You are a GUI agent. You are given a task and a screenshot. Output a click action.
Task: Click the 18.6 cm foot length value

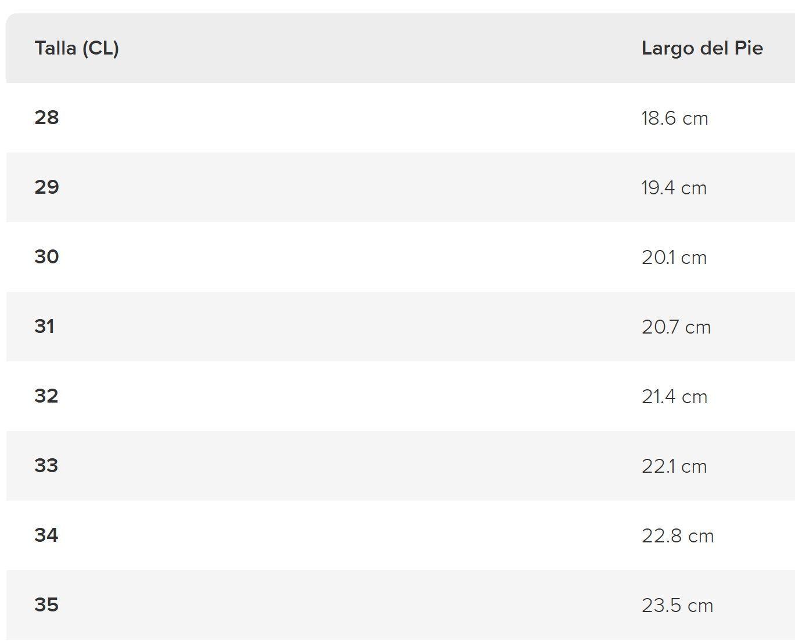point(675,118)
